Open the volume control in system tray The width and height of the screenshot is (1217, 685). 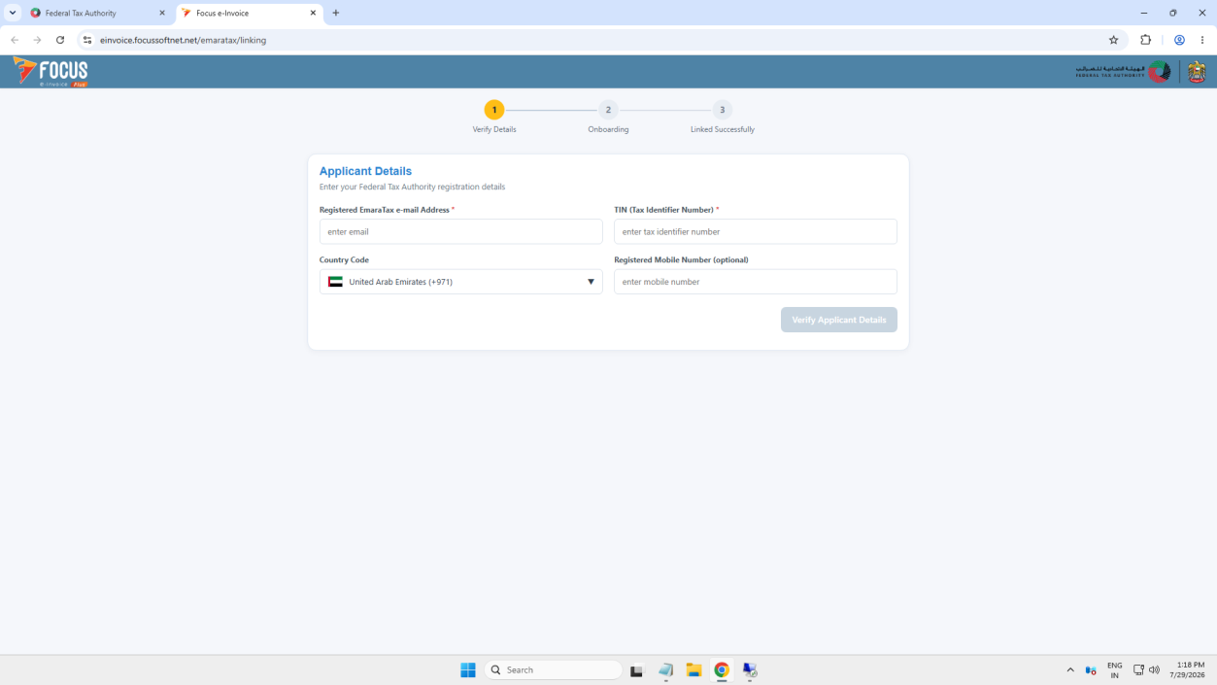click(x=1154, y=669)
